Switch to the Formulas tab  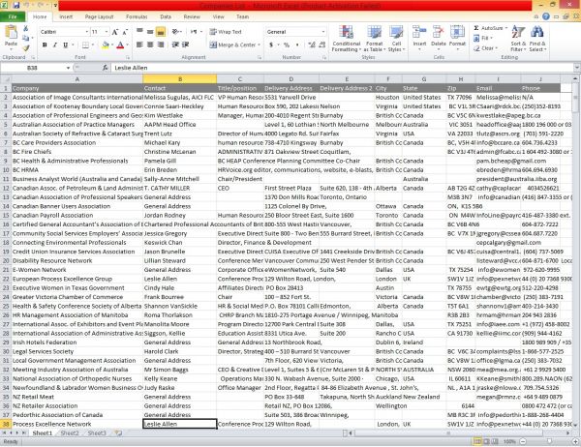[137, 16]
